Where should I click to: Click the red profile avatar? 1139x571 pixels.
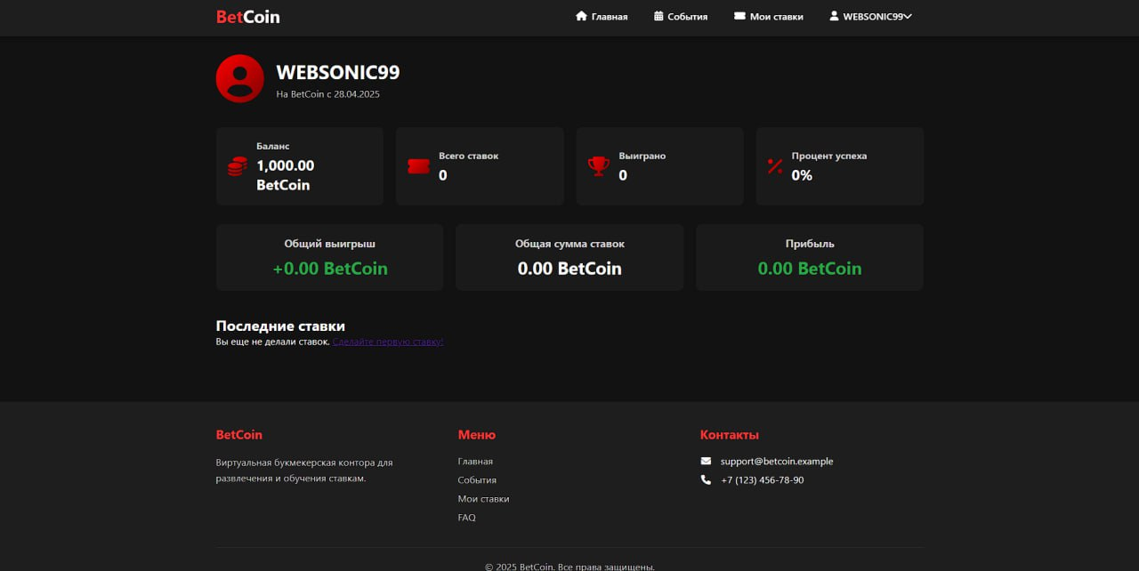pyautogui.click(x=239, y=78)
